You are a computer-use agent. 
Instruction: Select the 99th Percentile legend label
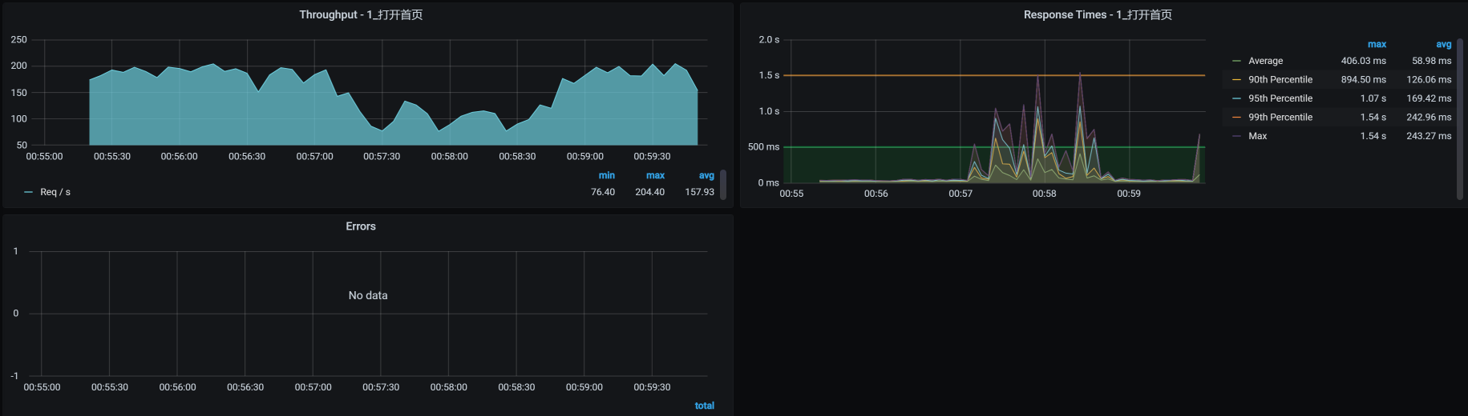click(1280, 117)
